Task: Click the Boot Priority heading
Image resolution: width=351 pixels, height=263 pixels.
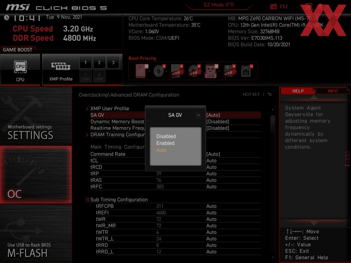Action: [x=142, y=58]
